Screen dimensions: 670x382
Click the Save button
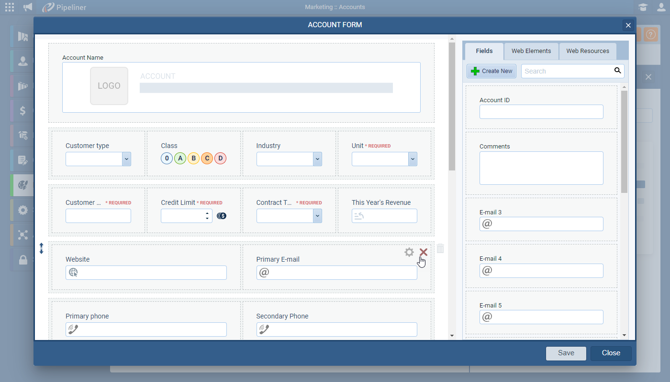pos(566,353)
